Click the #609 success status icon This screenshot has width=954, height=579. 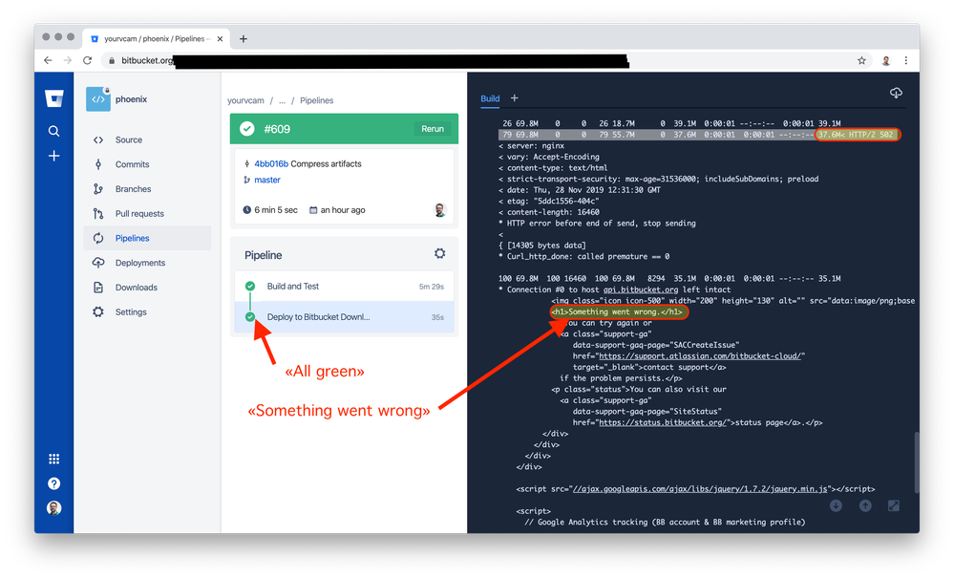coord(247,129)
